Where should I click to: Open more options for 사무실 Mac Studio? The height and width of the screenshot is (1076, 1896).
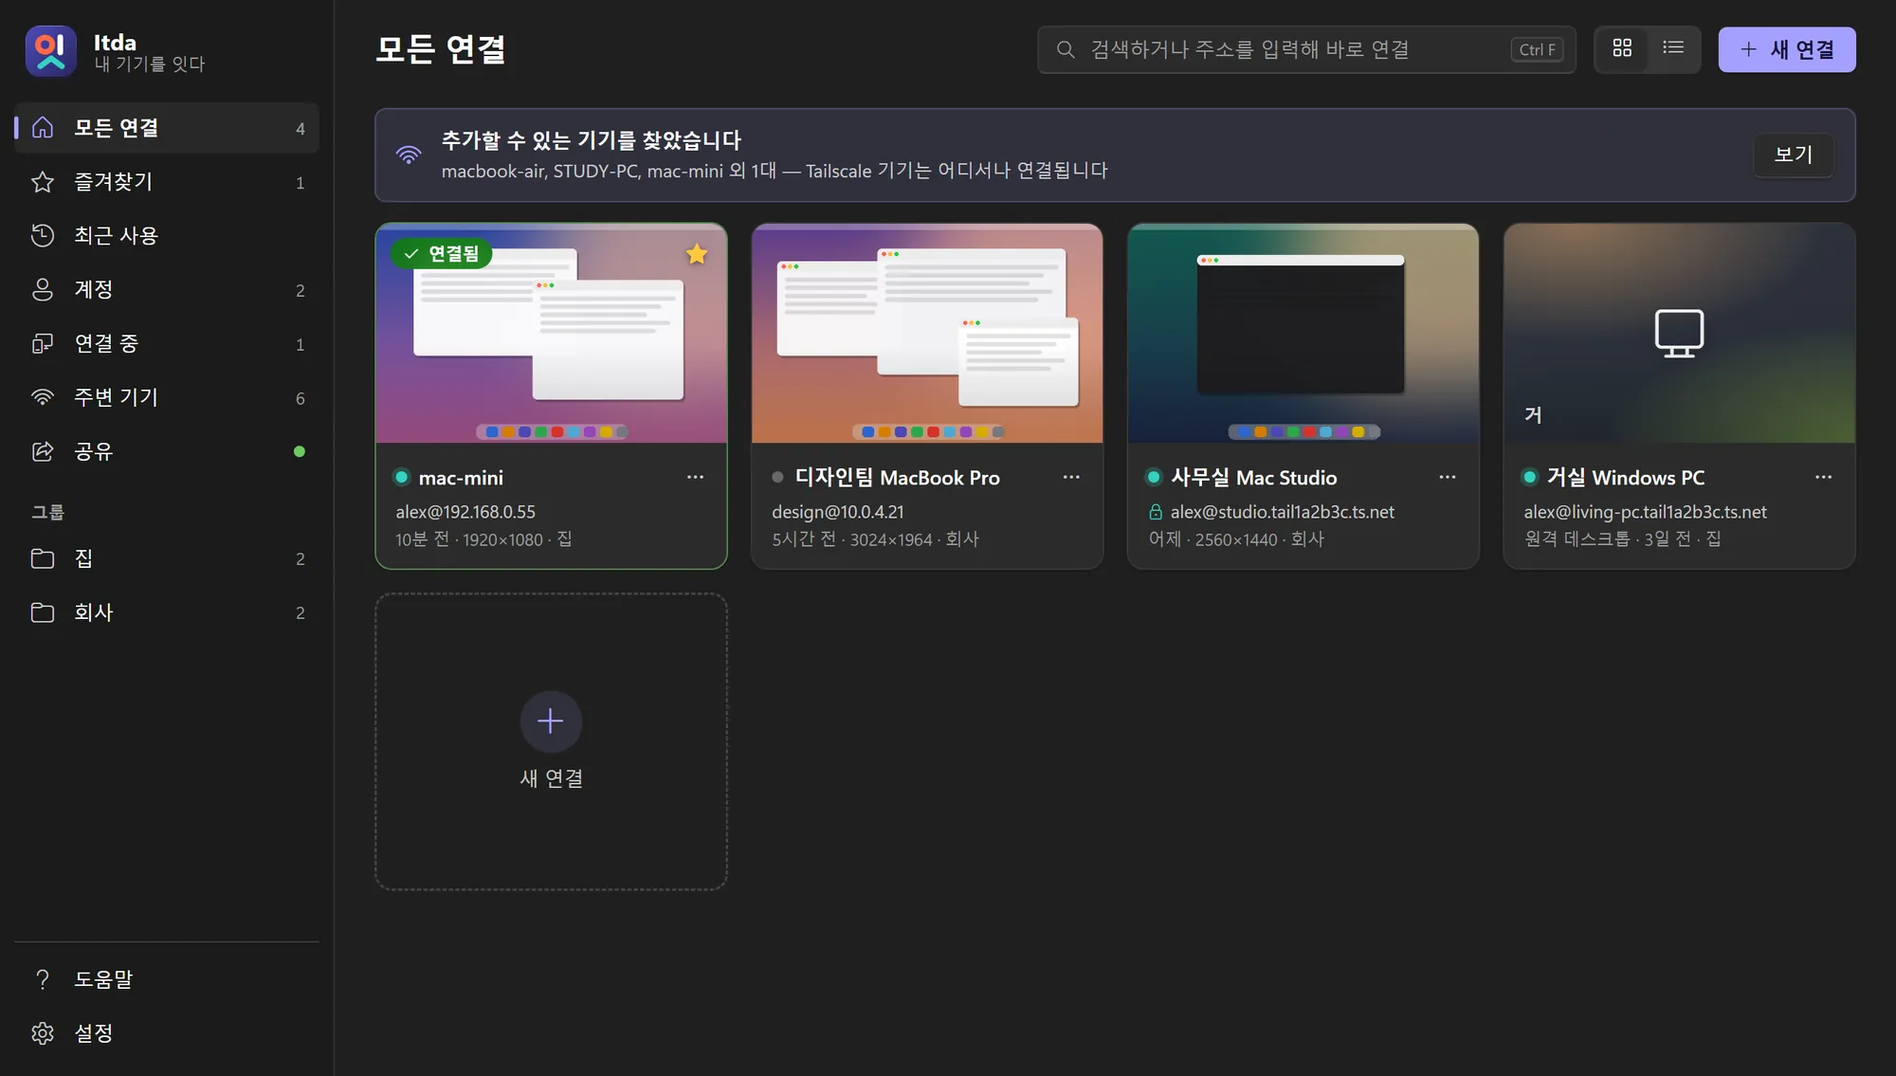point(1448,477)
